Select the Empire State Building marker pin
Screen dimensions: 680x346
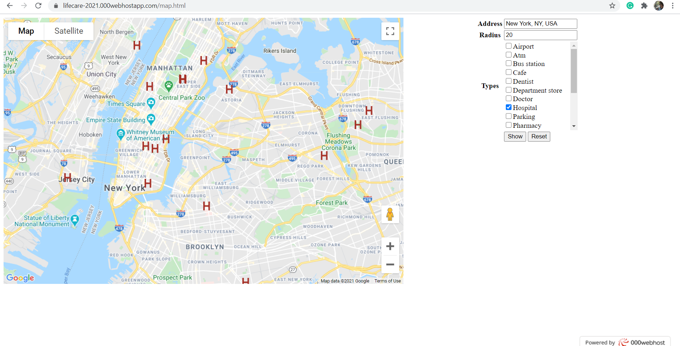coord(151,120)
